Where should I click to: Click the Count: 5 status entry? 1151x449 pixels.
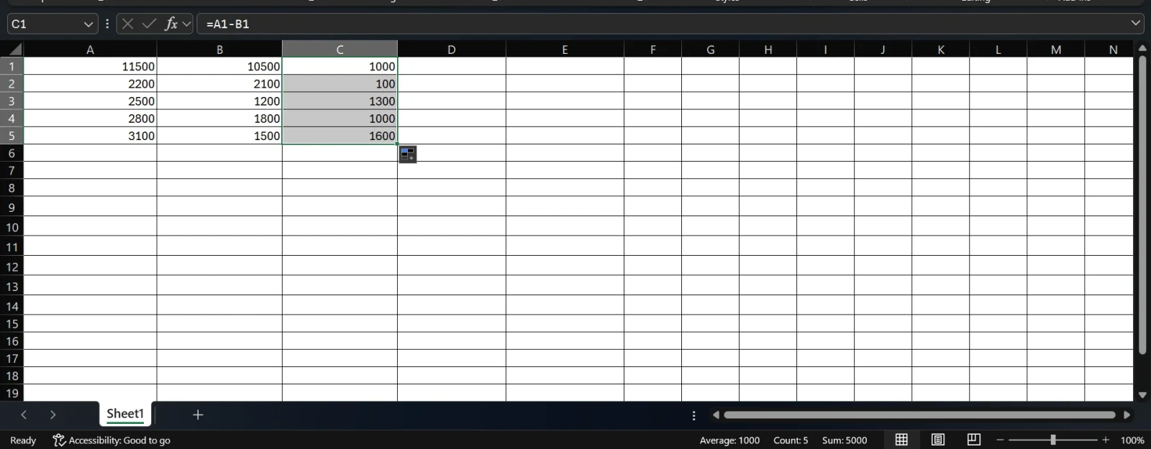pyautogui.click(x=791, y=440)
